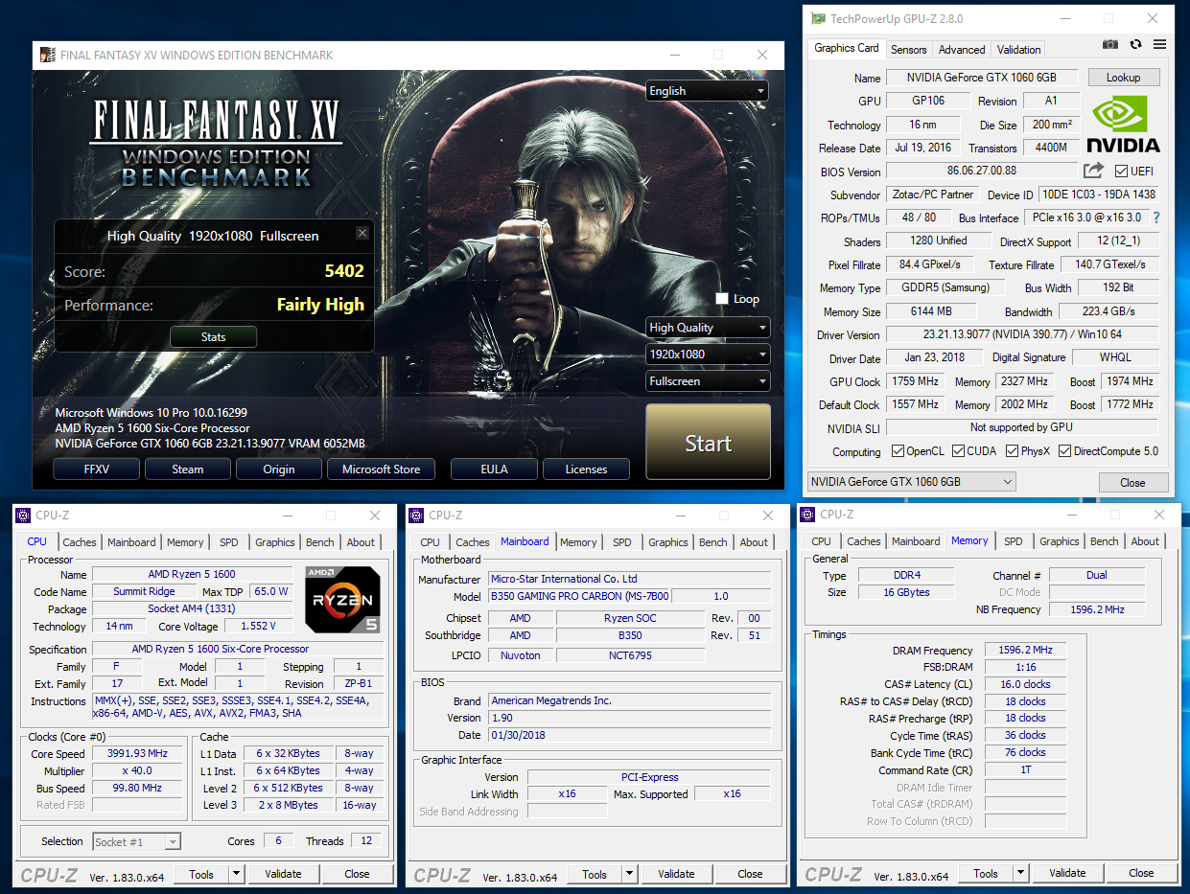
Task: Click the Microsoft Store button
Action: coord(381,470)
